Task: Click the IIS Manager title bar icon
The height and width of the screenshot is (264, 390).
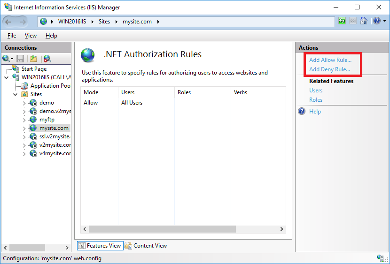Action: pyautogui.click(x=8, y=7)
